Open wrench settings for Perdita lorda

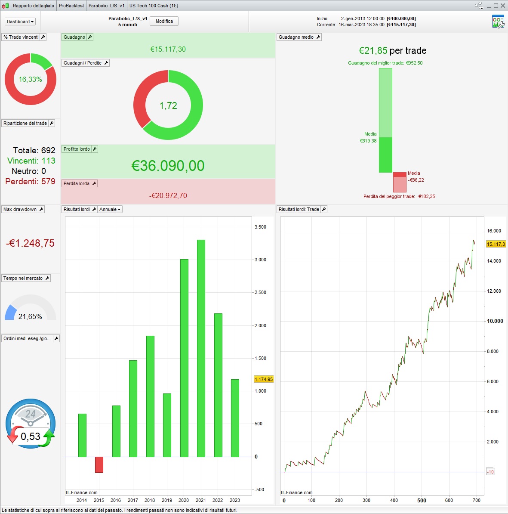94,183
